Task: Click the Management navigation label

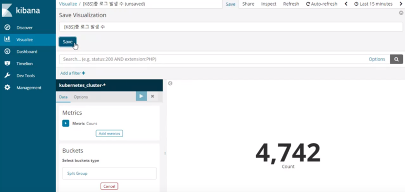Action: coord(29,88)
